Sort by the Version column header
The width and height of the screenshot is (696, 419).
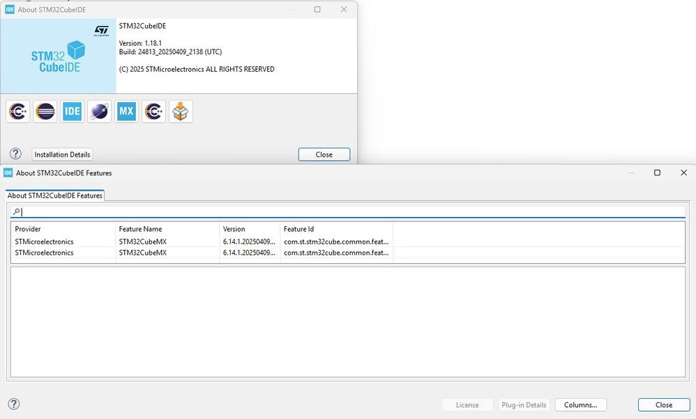tap(250, 229)
